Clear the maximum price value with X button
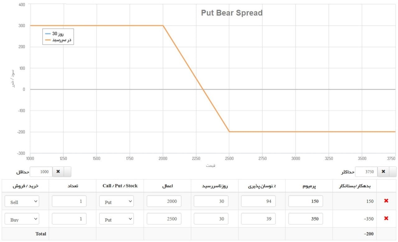The height and width of the screenshot is (242, 398). (x=383, y=171)
